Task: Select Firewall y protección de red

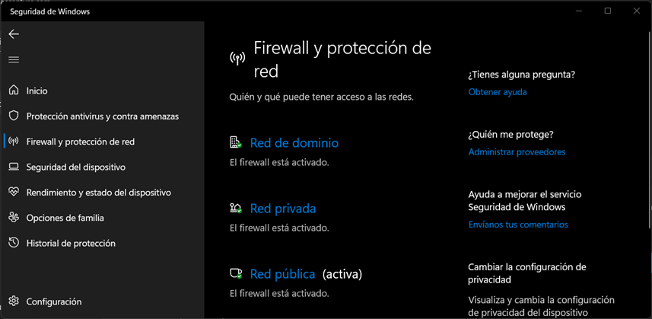Action: coord(80,142)
